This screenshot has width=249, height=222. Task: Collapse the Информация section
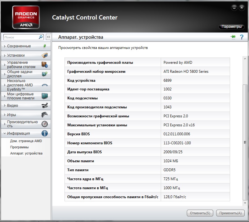pos(18,133)
